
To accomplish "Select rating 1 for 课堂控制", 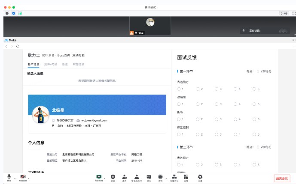I will pyautogui.click(x=179, y=134).
